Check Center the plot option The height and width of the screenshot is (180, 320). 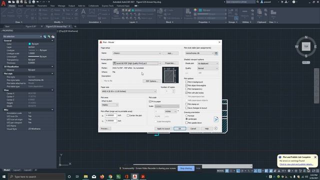pyautogui.click(x=128, y=115)
